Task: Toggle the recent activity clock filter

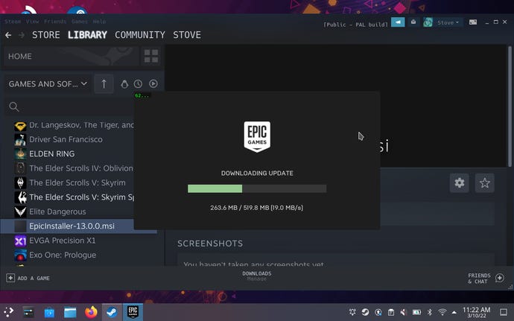Action: click(138, 84)
